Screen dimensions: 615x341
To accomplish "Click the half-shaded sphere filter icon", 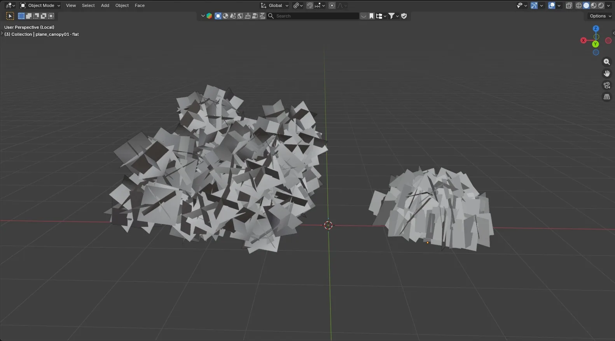I will click(x=225, y=16).
